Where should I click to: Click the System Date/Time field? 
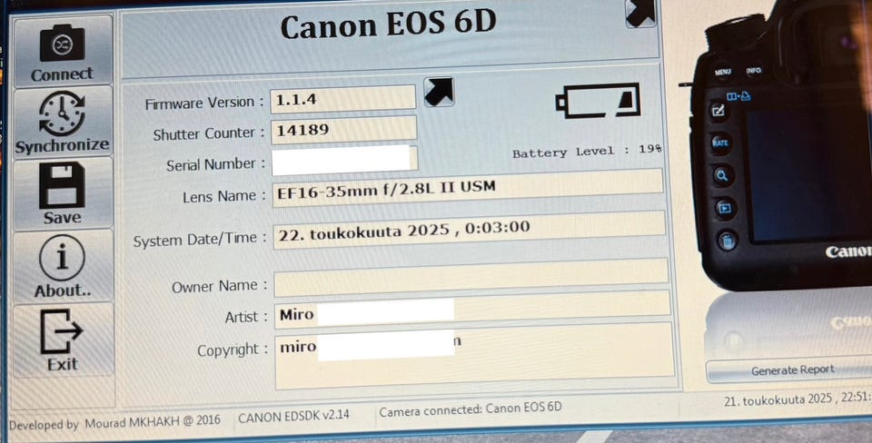point(470,230)
